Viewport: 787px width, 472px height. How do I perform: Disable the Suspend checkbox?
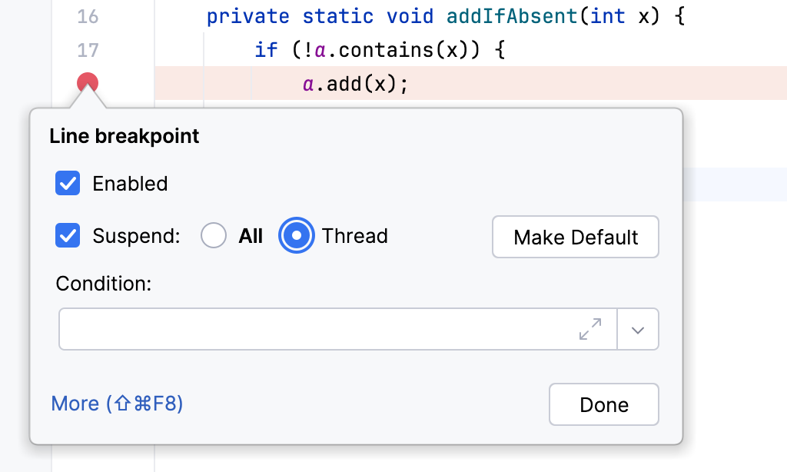coord(68,235)
